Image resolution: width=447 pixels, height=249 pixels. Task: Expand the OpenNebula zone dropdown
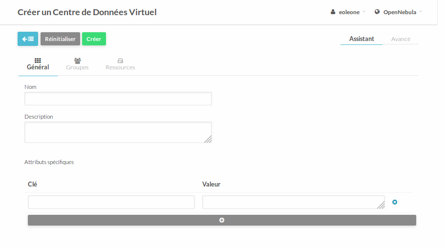(398, 12)
